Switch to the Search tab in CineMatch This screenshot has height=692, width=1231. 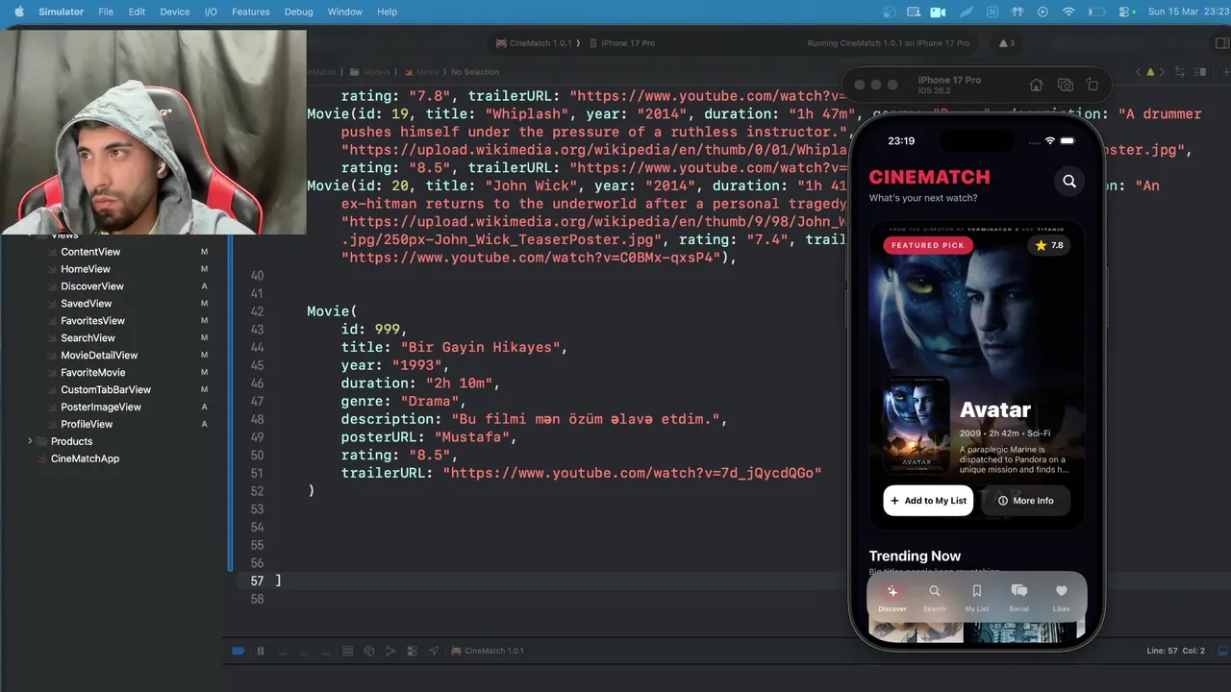pos(934,598)
